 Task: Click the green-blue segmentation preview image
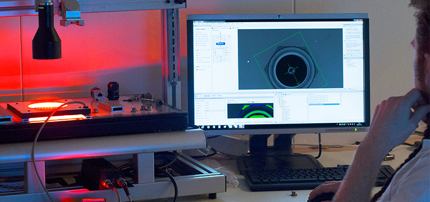click(250, 111)
